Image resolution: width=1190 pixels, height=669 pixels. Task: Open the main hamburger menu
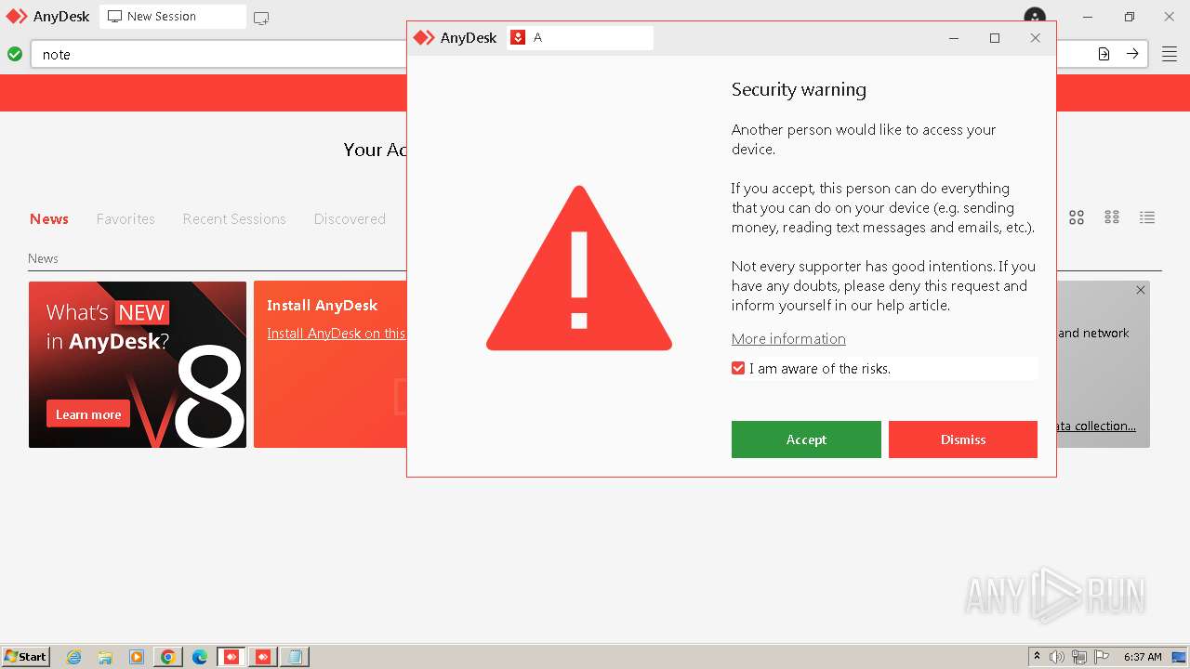1170,54
